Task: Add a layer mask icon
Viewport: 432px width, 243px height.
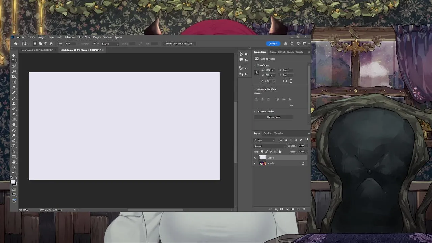Action: pyautogui.click(x=282, y=209)
